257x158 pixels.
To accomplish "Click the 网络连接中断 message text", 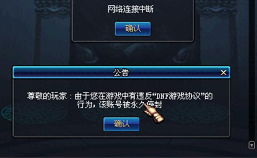I will pos(131,9).
